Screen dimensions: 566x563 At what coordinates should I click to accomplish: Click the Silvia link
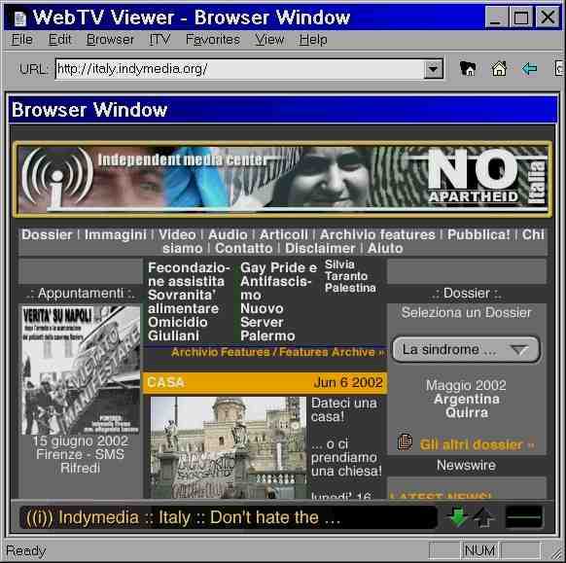point(339,264)
